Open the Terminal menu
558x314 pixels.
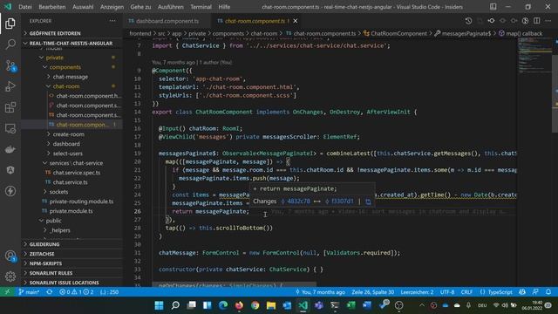pos(201,7)
